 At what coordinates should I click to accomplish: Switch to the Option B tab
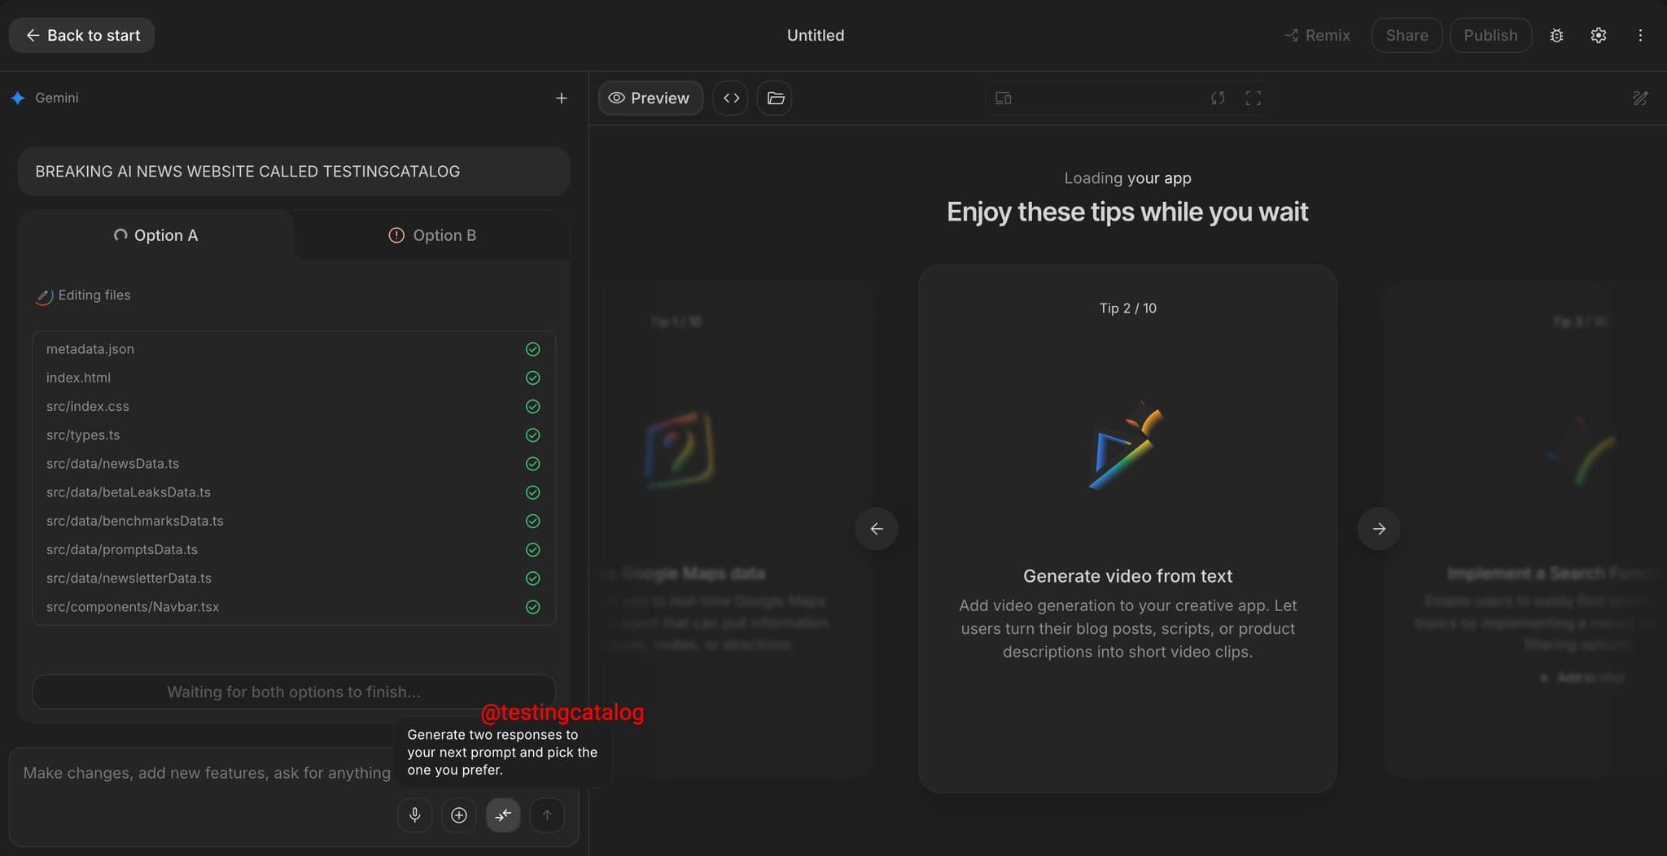tap(432, 235)
